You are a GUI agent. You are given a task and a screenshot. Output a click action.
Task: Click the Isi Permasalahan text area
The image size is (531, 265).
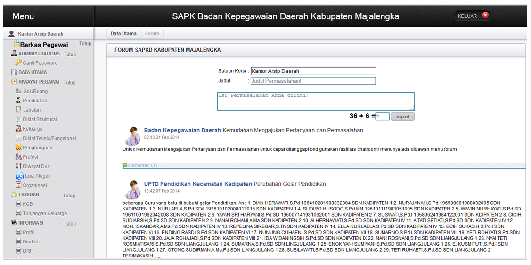click(x=316, y=101)
